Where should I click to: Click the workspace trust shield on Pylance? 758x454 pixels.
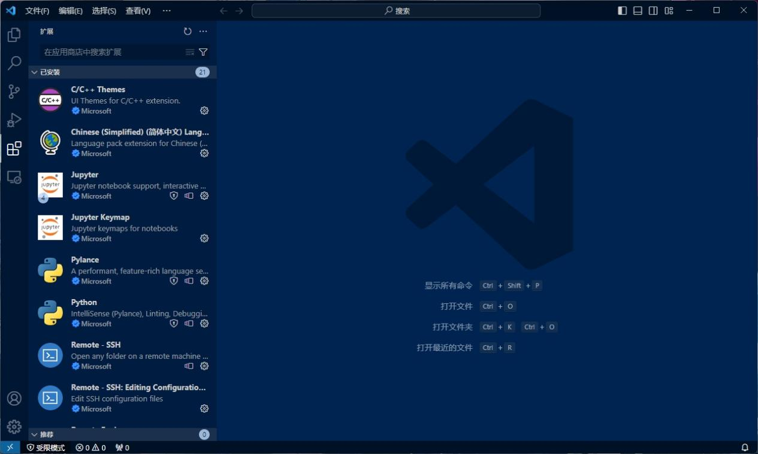[174, 281]
